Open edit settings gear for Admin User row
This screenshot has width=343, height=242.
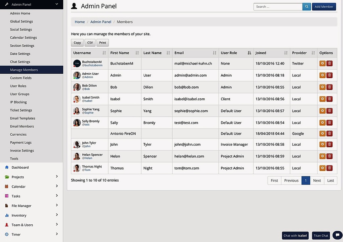(323, 75)
